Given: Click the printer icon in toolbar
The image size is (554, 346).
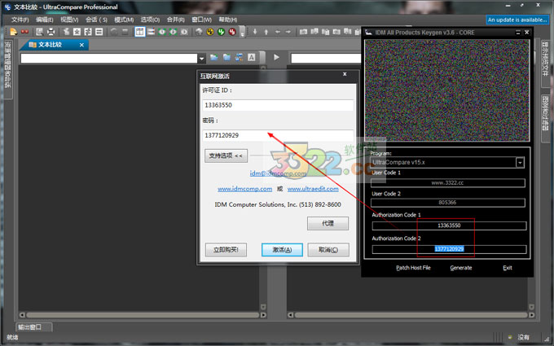Looking at the screenshot, I should click(51, 32).
